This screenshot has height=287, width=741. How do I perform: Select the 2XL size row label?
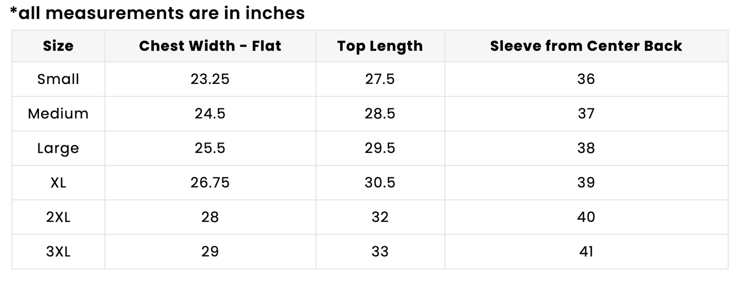pos(58,217)
